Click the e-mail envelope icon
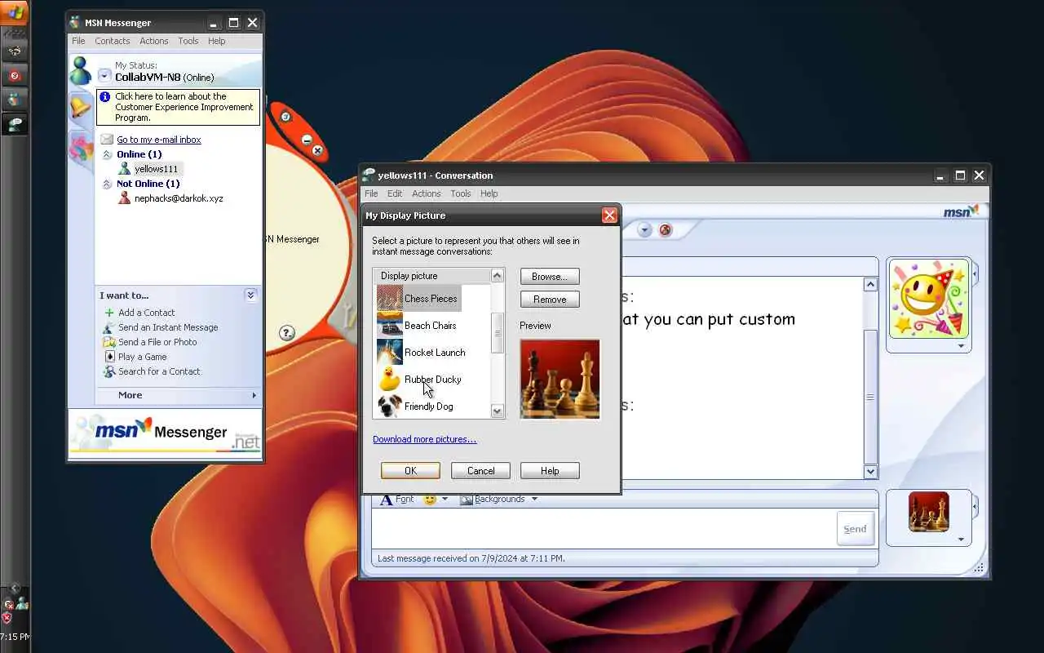Image resolution: width=1044 pixels, height=653 pixels. click(x=107, y=140)
